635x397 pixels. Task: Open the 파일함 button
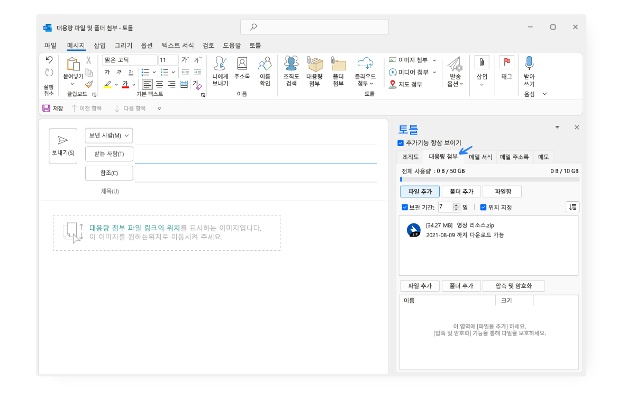click(502, 192)
